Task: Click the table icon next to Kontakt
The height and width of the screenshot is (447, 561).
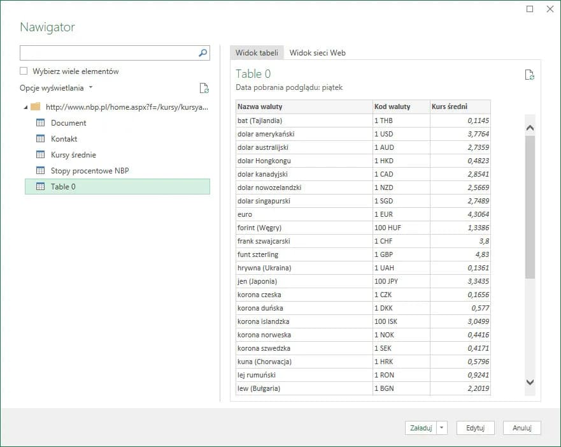Action: pos(41,139)
